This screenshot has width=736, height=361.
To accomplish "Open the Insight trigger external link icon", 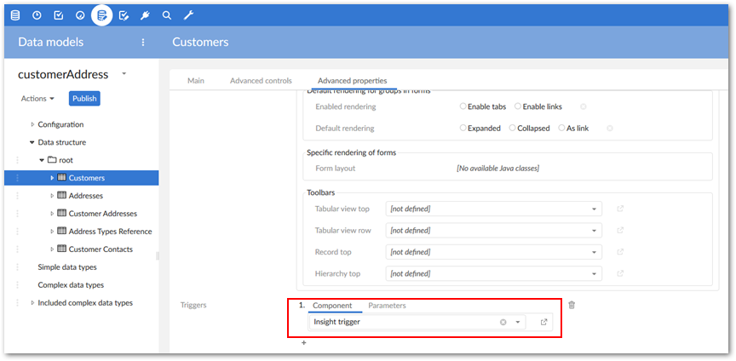I will [x=543, y=322].
